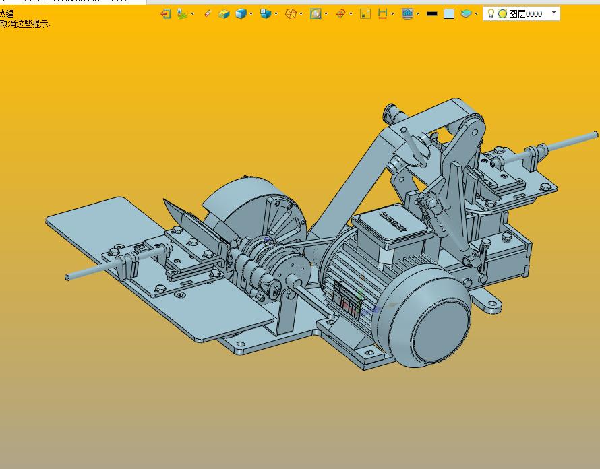Screen dimensions: 600x469
Task: Open dropdown beside view orientation cube
Action: click(x=276, y=14)
